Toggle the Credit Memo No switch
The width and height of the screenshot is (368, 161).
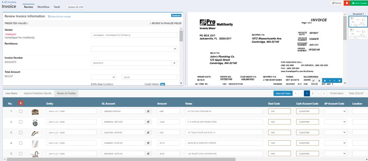(162, 84)
